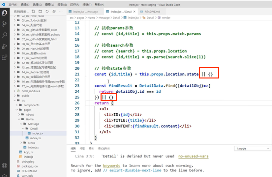Click the Home breadcrumb segment
Screen dimensions: 272x177
click(91, 18)
